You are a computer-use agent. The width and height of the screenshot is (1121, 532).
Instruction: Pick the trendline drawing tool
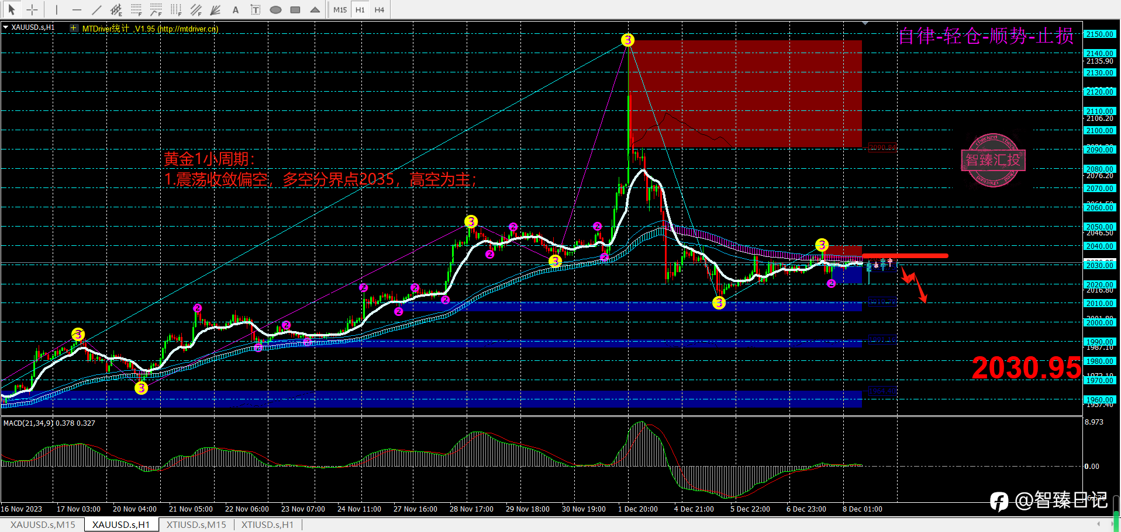[x=96, y=9]
